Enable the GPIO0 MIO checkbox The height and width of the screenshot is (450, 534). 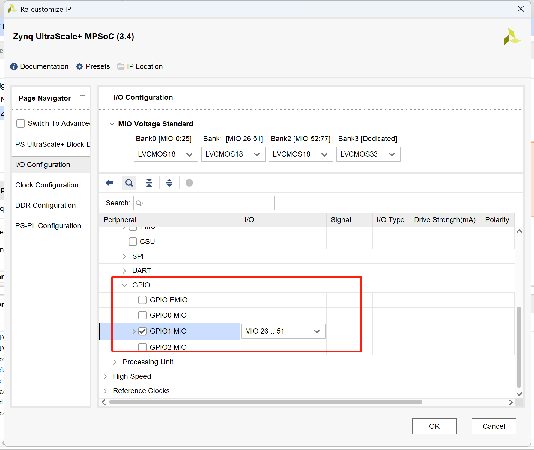coord(142,315)
